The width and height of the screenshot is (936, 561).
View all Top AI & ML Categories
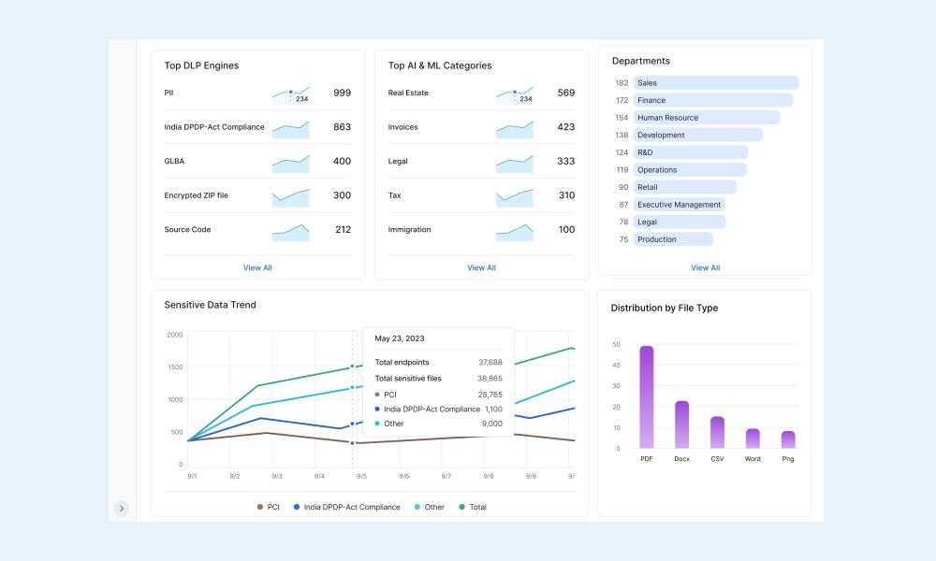tap(481, 267)
